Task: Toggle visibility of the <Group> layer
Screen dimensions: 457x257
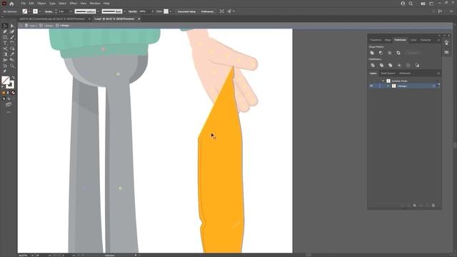Action: pos(371,86)
